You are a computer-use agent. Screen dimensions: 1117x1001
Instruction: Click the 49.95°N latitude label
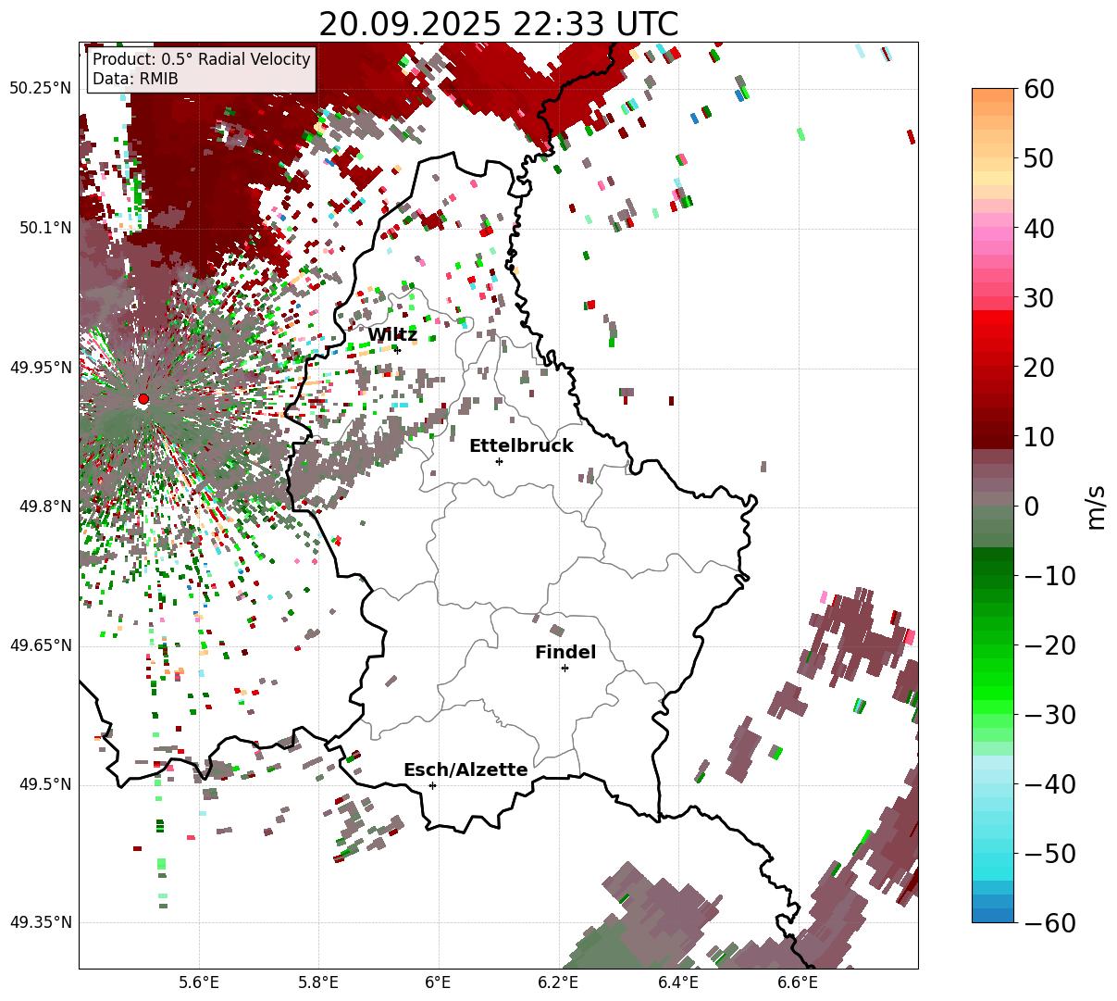(x=40, y=368)
